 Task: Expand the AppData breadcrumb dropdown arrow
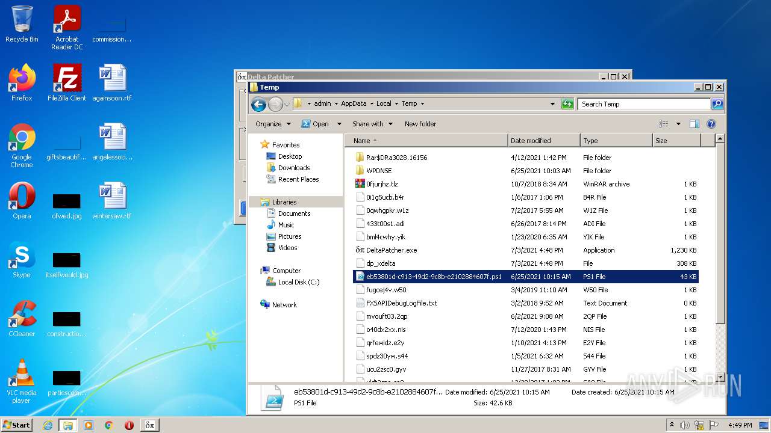point(372,104)
